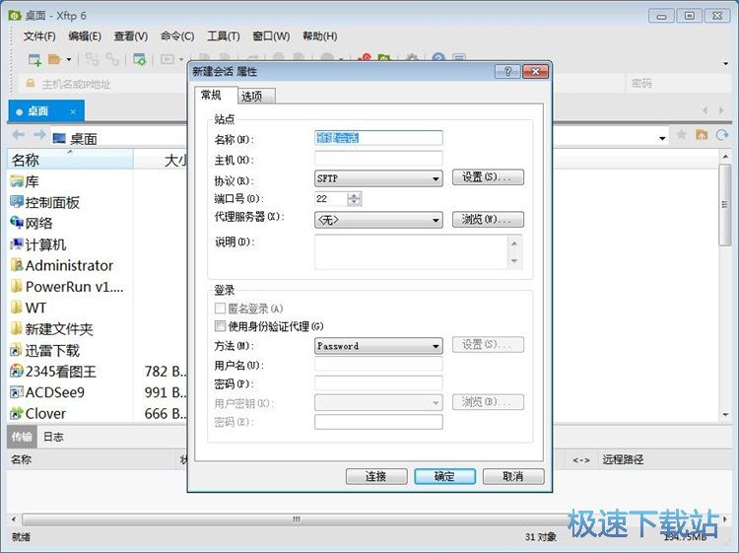Expand the path bar dropdown arrow in the main window
Viewport: 739px width, 553px height.
pyautogui.click(x=662, y=138)
